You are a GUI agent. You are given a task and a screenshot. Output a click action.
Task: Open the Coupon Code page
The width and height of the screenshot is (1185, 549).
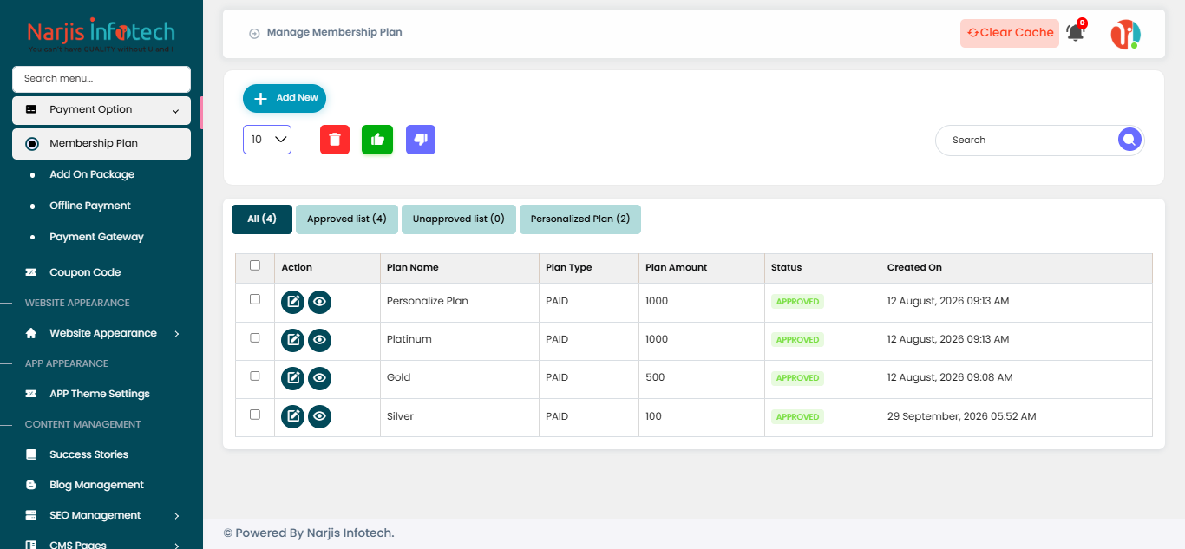(x=85, y=272)
